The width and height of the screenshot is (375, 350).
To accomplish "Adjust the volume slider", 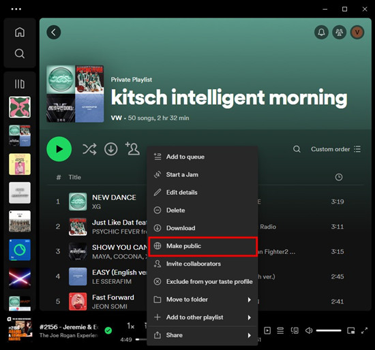I will 329,331.
